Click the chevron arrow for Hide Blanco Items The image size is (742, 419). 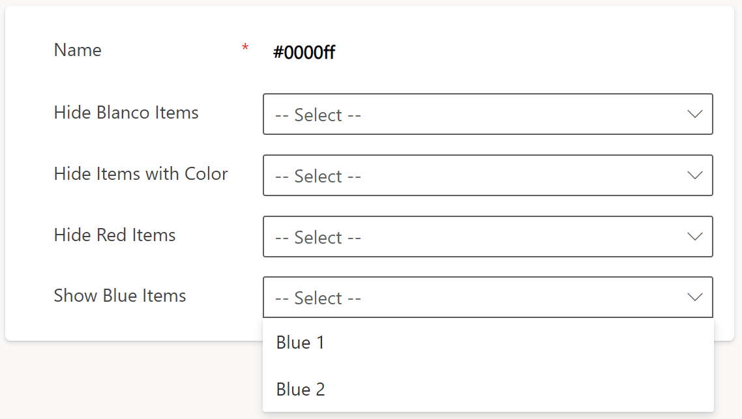[x=694, y=114]
